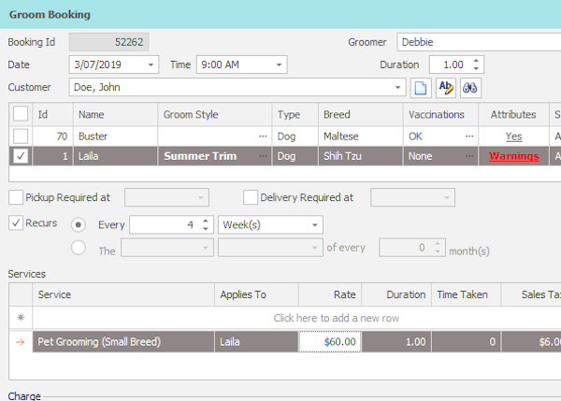Click the edit customer icon
The width and height of the screenshot is (561, 401).
(x=446, y=88)
